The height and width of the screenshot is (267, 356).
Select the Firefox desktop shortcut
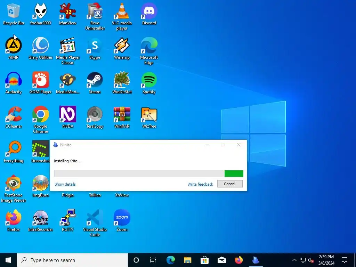[14, 220]
